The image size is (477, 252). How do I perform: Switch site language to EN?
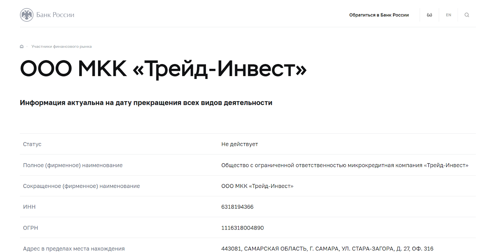click(448, 15)
